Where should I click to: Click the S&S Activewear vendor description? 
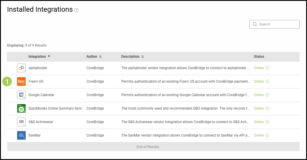[x=185, y=122]
